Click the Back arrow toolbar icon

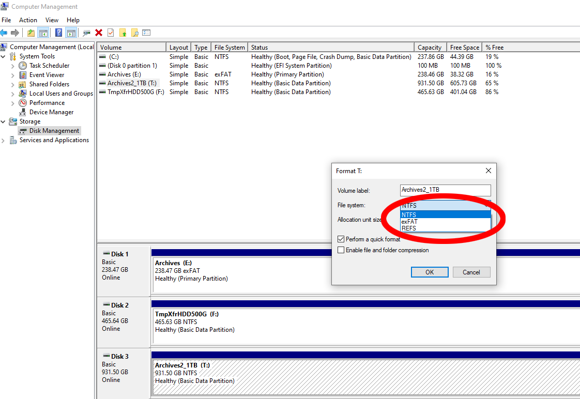click(x=4, y=33)
